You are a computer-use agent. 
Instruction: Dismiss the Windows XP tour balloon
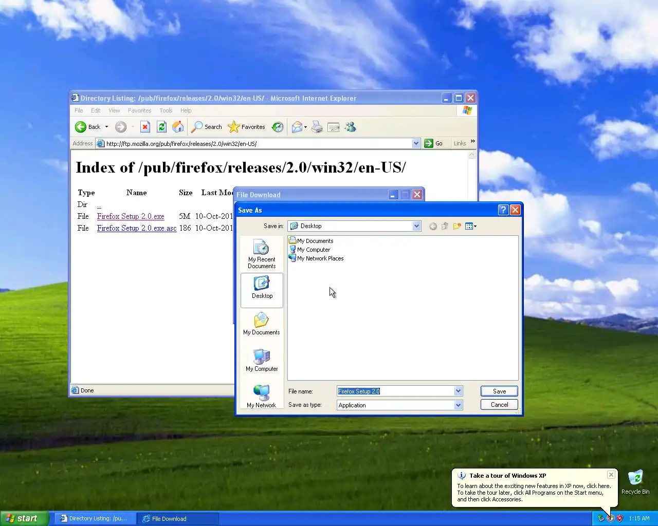coord(611,475)
